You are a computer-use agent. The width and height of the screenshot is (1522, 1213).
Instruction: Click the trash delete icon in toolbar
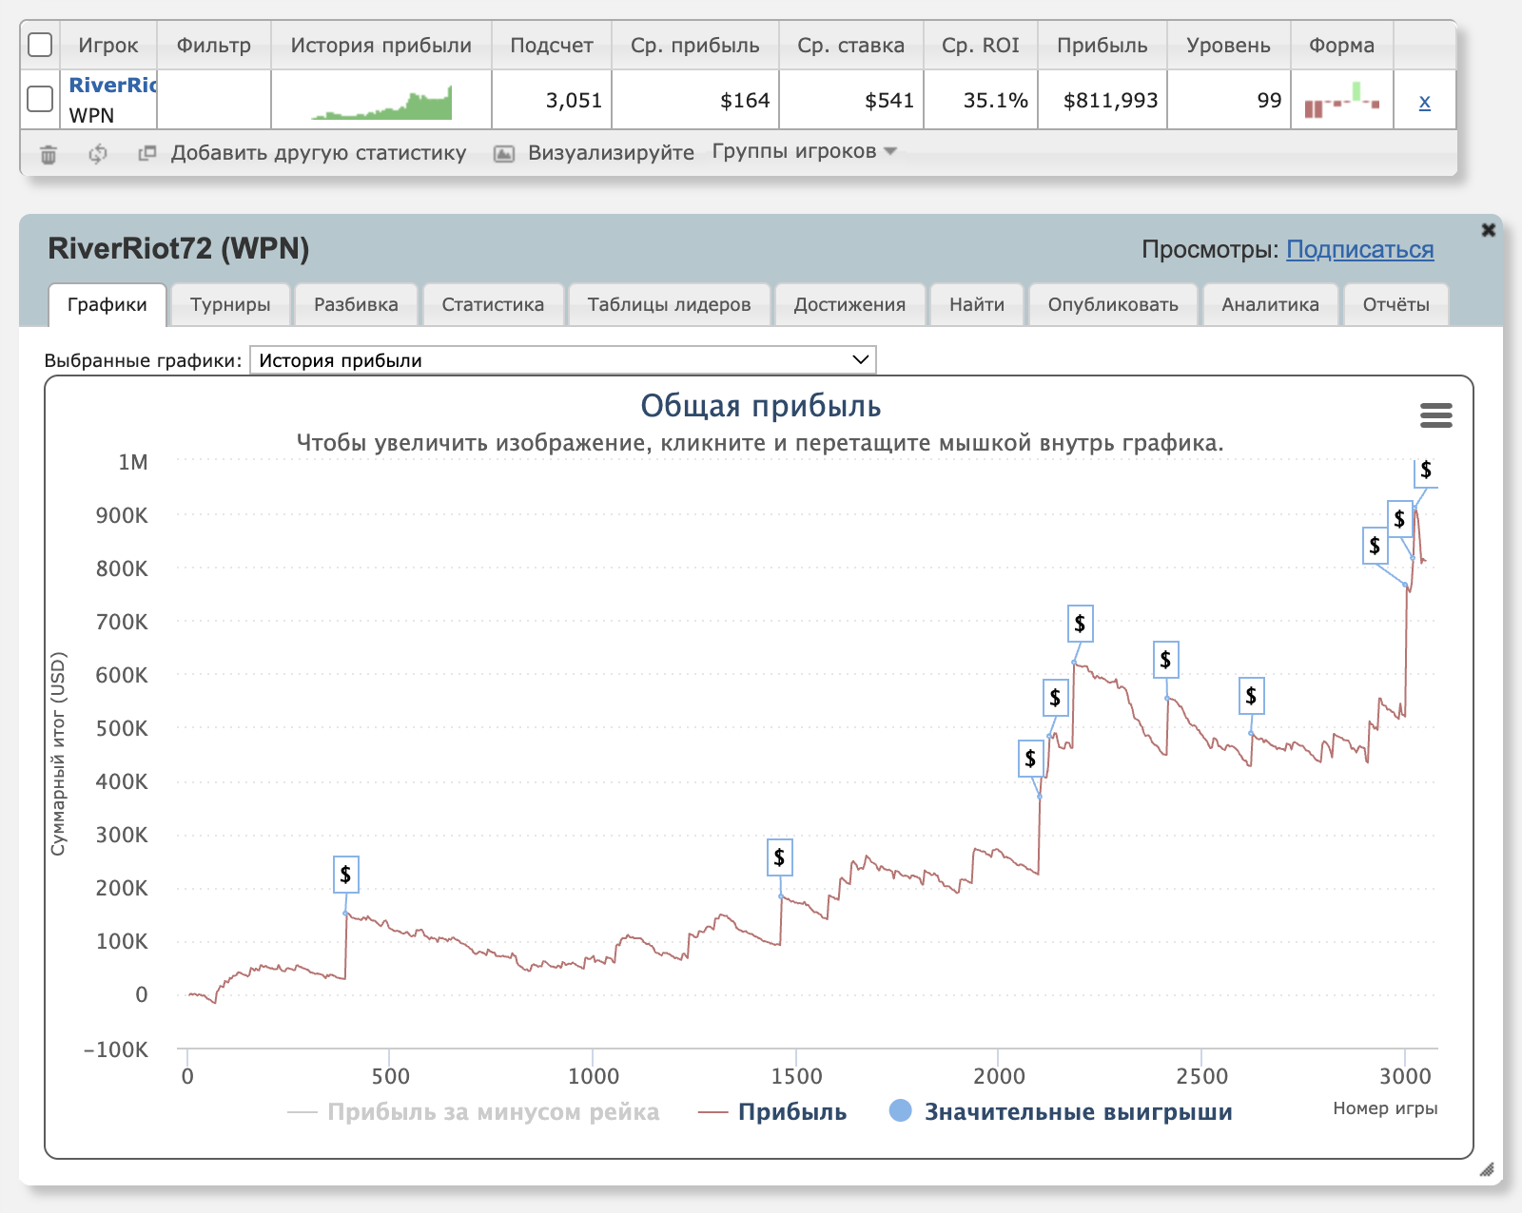pyautogui.click(x=49, y=154)
